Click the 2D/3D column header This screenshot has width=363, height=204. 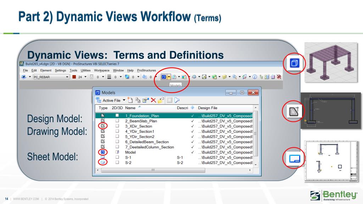117,108
